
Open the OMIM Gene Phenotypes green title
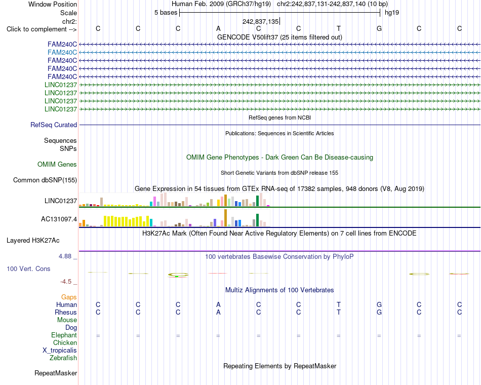280,157
